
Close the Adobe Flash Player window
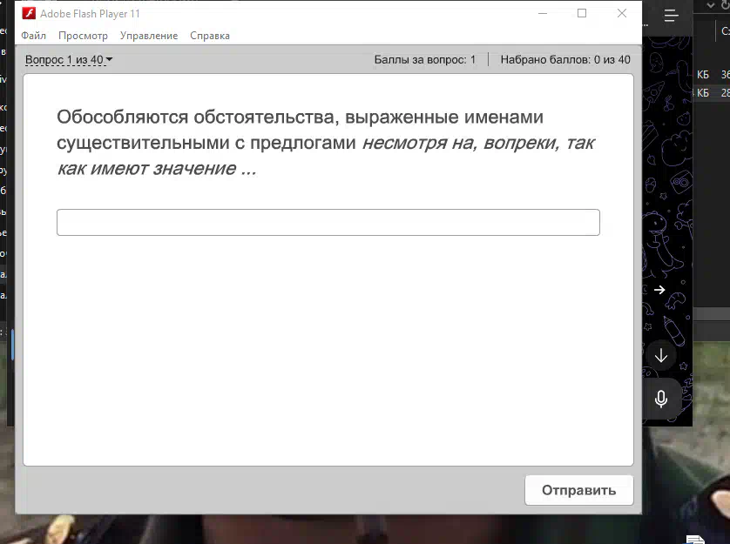(622, 14)
